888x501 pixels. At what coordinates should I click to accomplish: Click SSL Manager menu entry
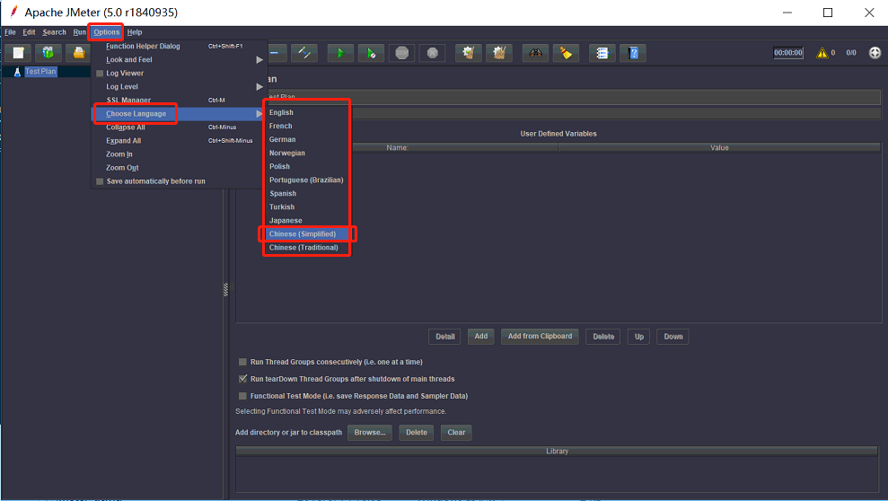click(179, 101)
